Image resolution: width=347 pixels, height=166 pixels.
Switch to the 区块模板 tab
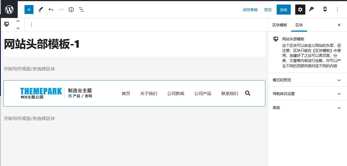click(x=280, y=25)
